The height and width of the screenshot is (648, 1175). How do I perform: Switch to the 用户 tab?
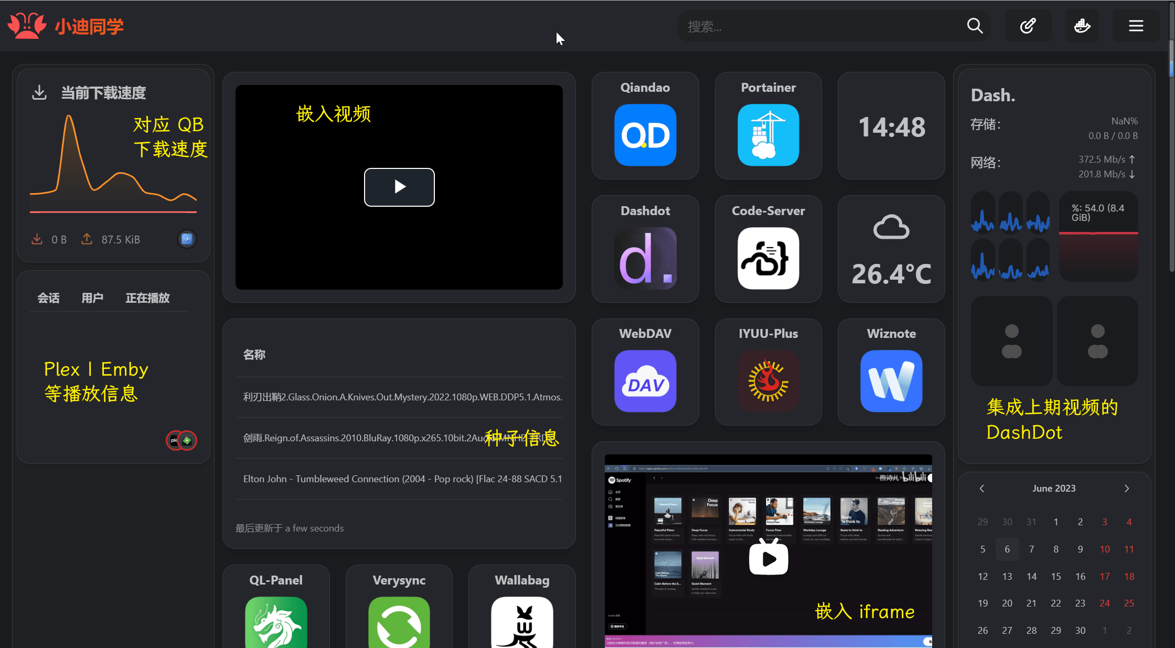tap(92, 298)
